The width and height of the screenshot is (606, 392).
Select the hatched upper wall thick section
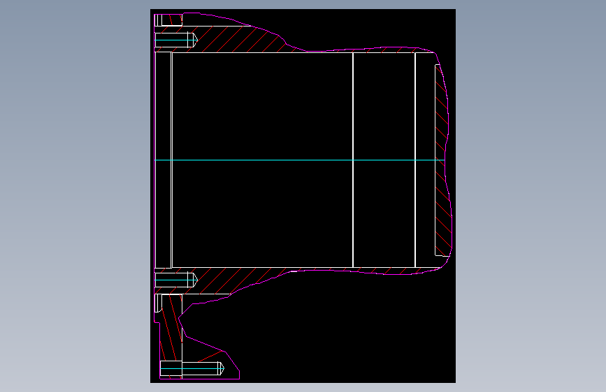[x=232, y=38]
